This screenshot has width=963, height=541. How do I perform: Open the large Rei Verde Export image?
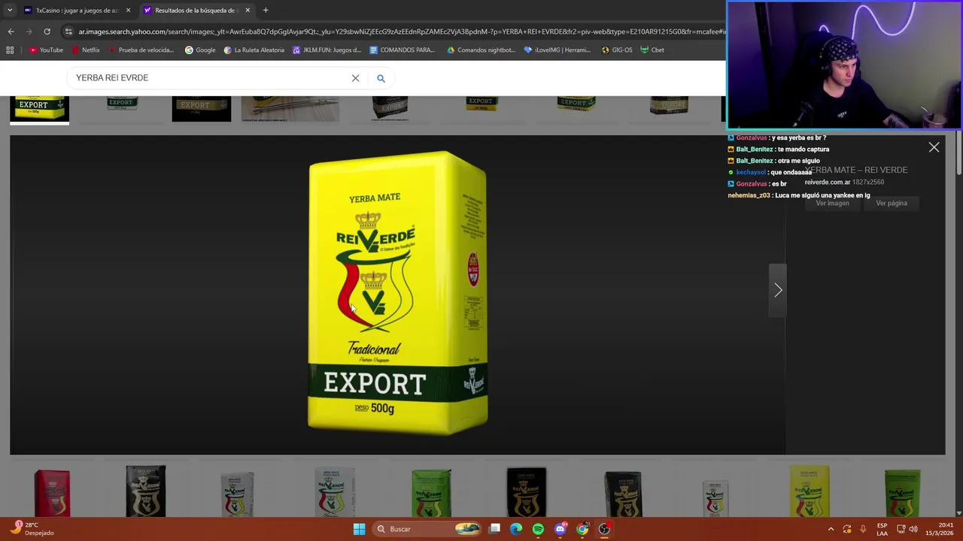397,293
